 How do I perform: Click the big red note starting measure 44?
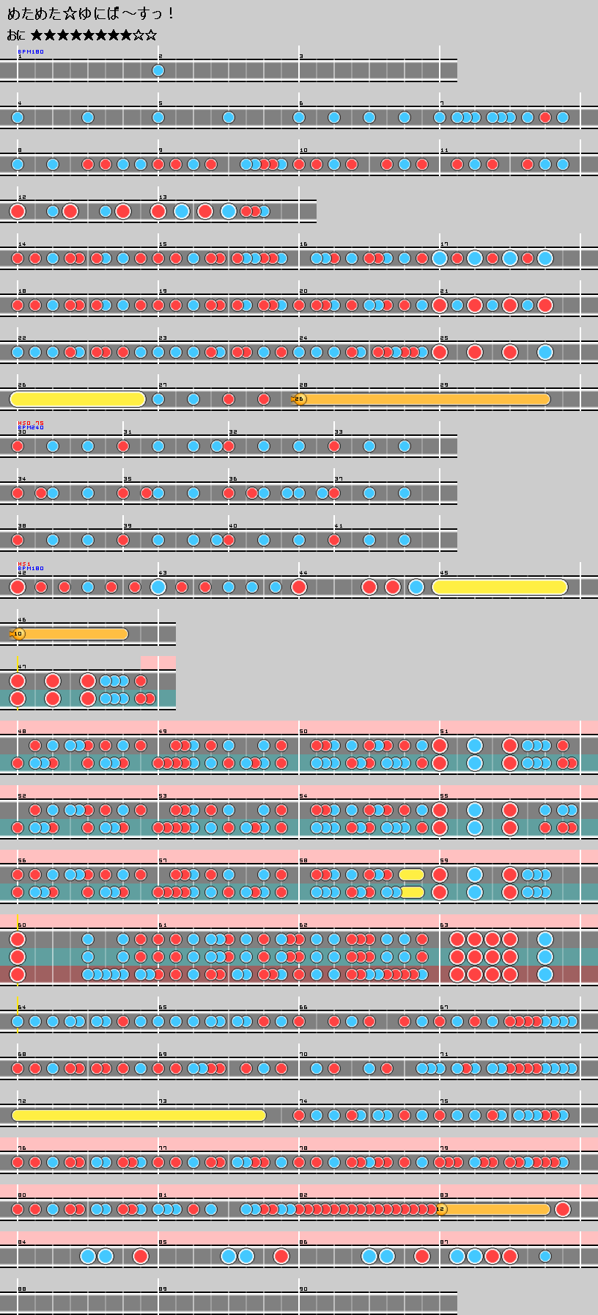coord(299,587)
